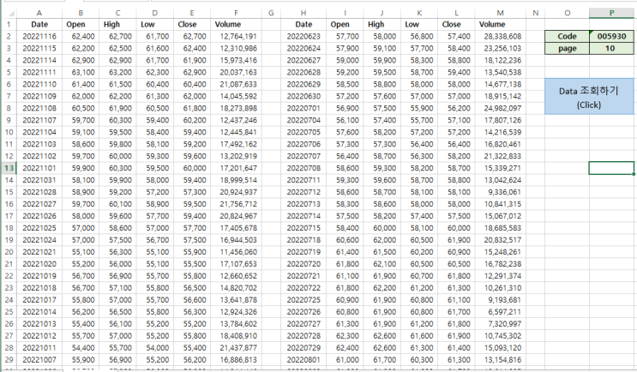Select the page value cell containing 10
The height and width of the screenshot is (372, 637).
pos(611,48)
